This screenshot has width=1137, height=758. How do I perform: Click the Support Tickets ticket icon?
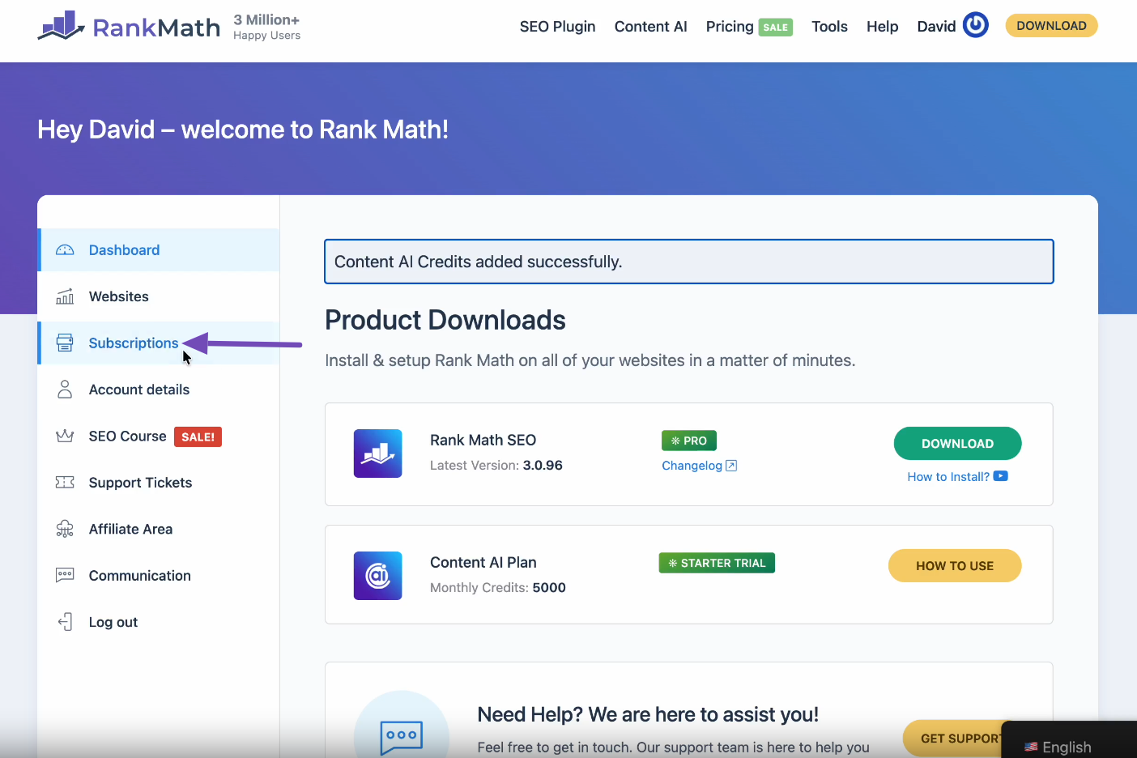65,483
